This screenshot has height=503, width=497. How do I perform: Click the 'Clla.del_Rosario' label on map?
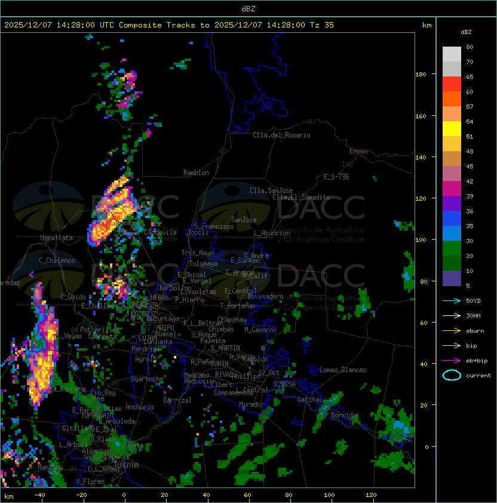click(x=281, y=135)
